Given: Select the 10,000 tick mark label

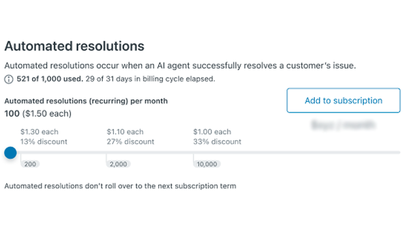Looking at the screenshot, I should point(207,164).
